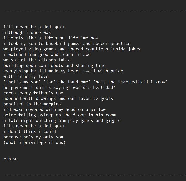186x181 pixels.
Task: Click the signature 'r.h.w.'
Action: click(x=11, y=159)
